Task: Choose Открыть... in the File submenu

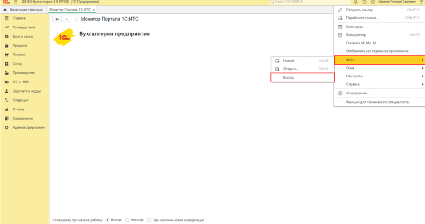Action: (x=302, y=69)
